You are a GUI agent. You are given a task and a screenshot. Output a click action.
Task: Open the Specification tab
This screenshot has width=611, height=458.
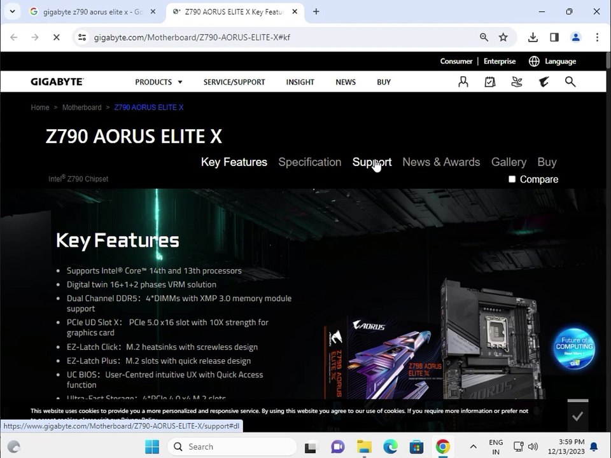[310, 162]
